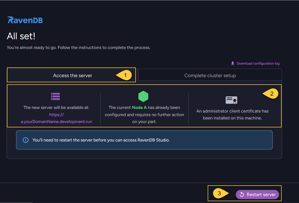Click the green Node A label
Viewport: 299px width, 203px height.
tap(139, 108)
